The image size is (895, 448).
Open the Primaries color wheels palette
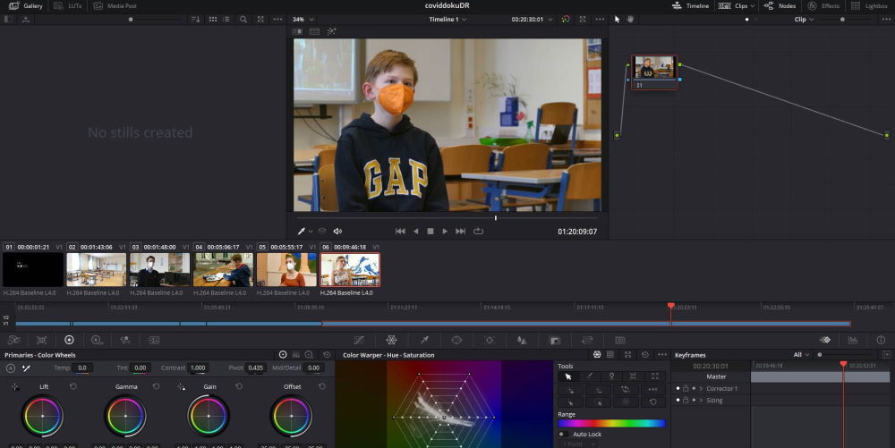coord(69,341)
